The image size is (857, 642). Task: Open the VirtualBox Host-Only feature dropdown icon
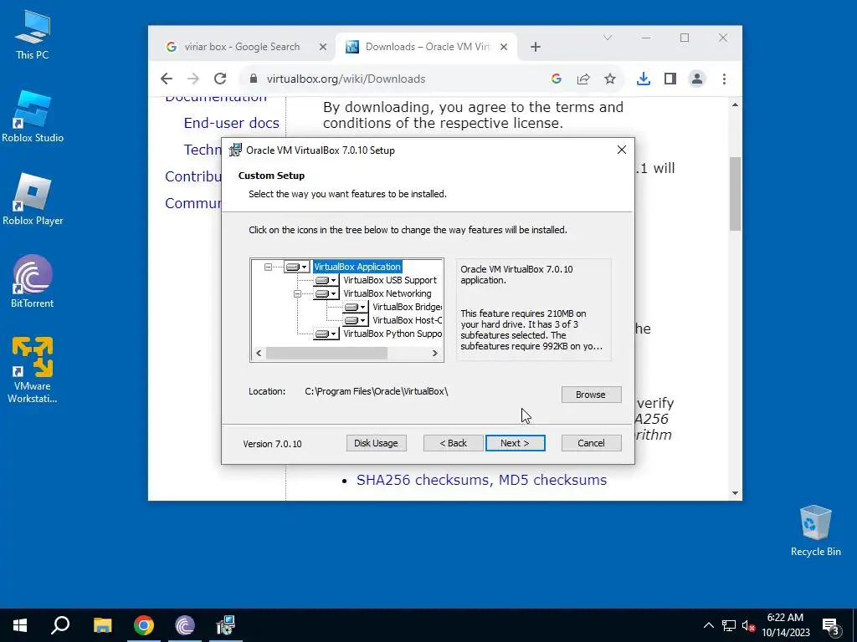(x=355, y=320)
